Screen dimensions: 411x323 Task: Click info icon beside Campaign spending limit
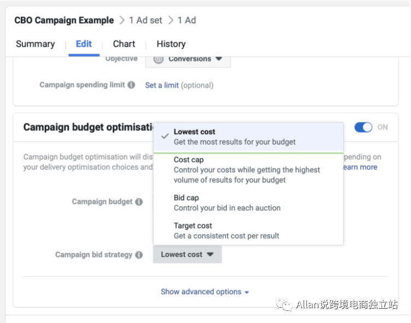click(x=131, y=85)
